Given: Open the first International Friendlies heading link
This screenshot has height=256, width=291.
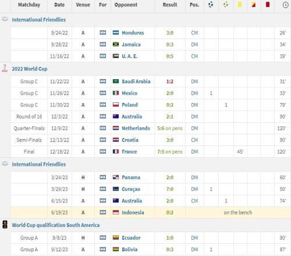Looking at the screenshot, I should point(39,20).
